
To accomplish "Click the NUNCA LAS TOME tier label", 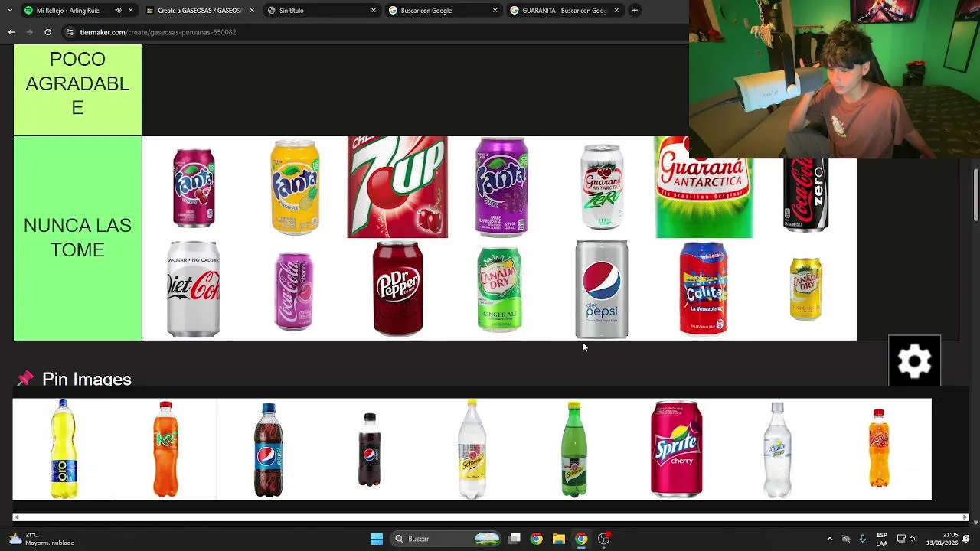I will tap(77, 238).
